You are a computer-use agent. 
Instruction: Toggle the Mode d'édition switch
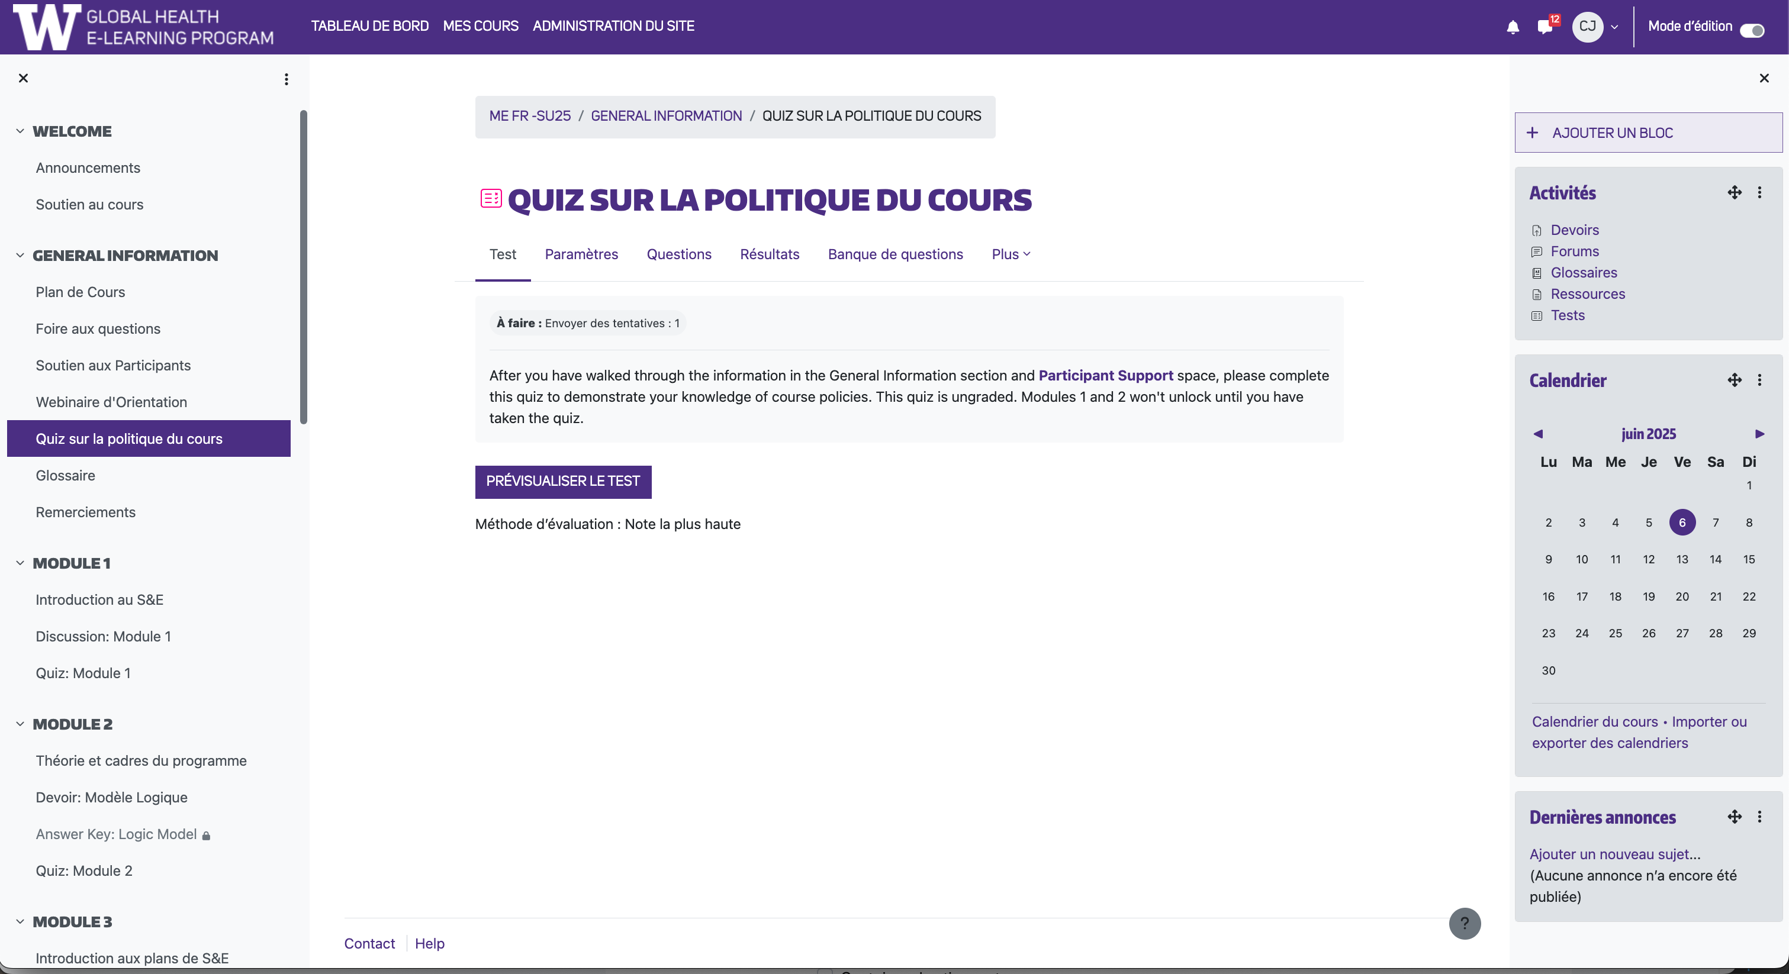pos(1752,30)
